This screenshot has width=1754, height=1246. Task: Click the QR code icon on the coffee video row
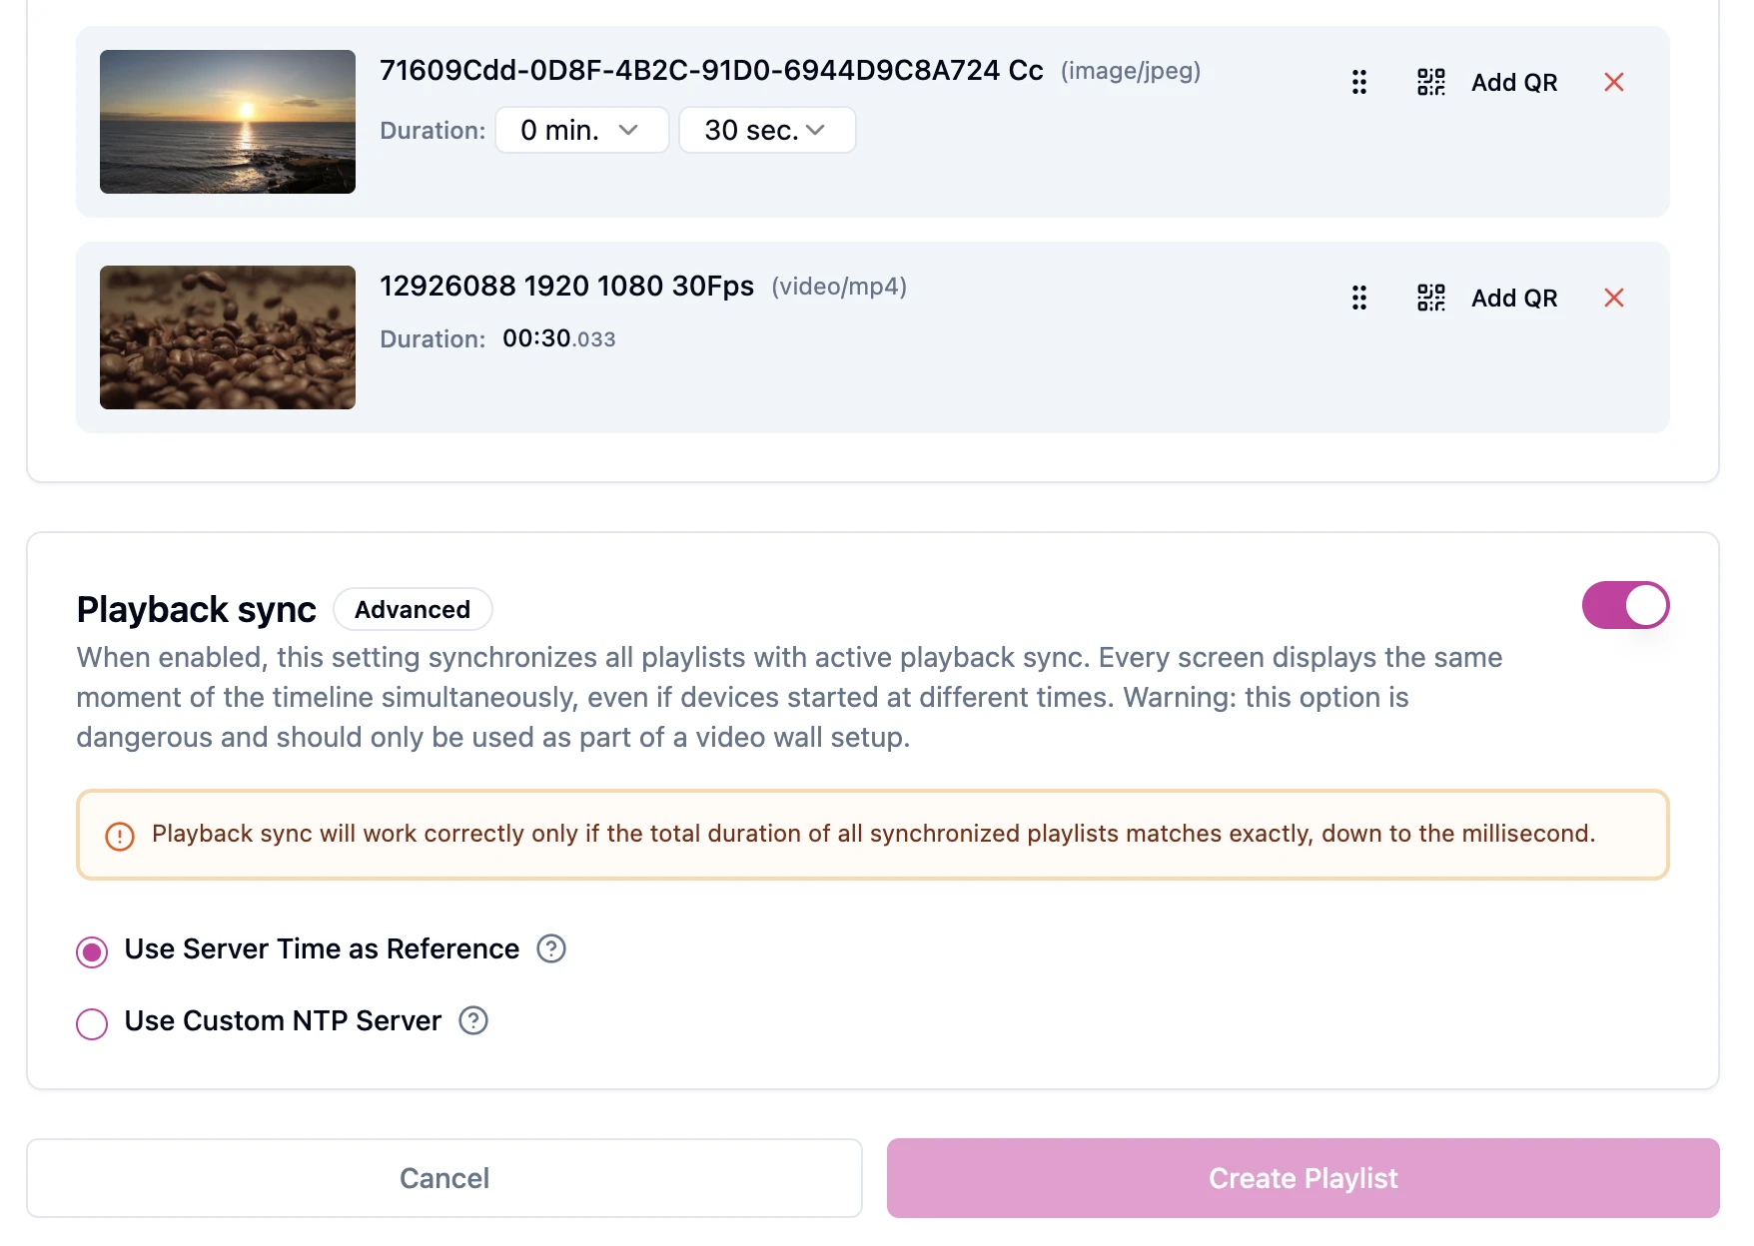[x=1430, y=298]
